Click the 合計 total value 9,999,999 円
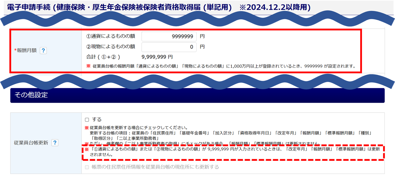 [157, 57]
